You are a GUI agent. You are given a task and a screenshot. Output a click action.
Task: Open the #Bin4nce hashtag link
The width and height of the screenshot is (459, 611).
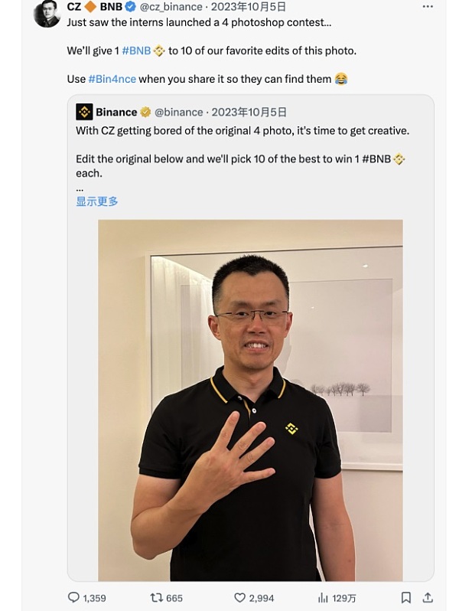pos(112,79)
